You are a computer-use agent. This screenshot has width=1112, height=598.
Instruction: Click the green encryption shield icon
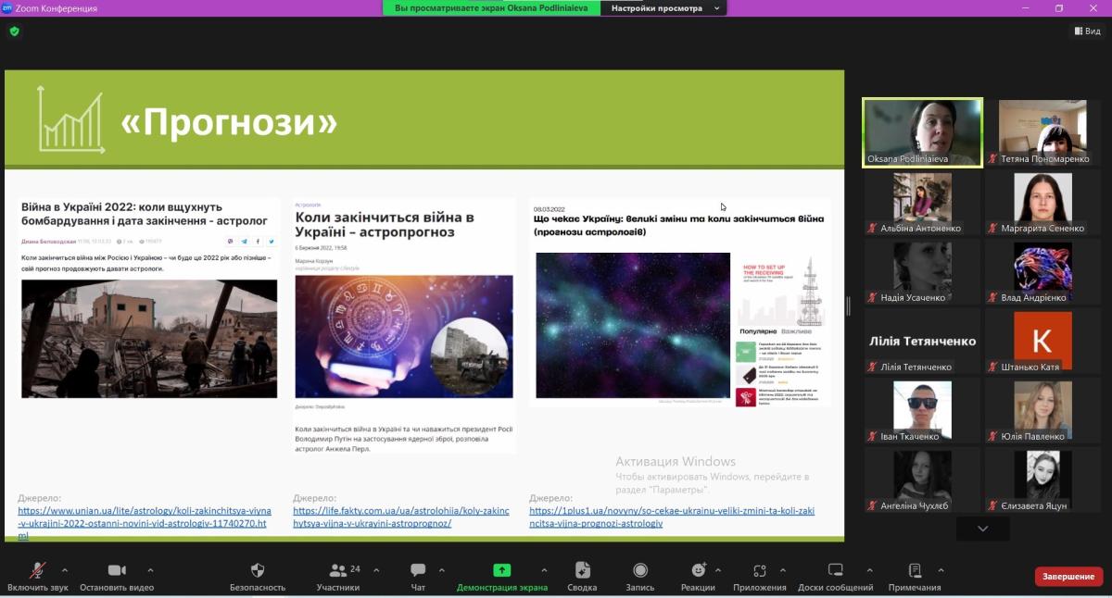(x=14, y=31)
